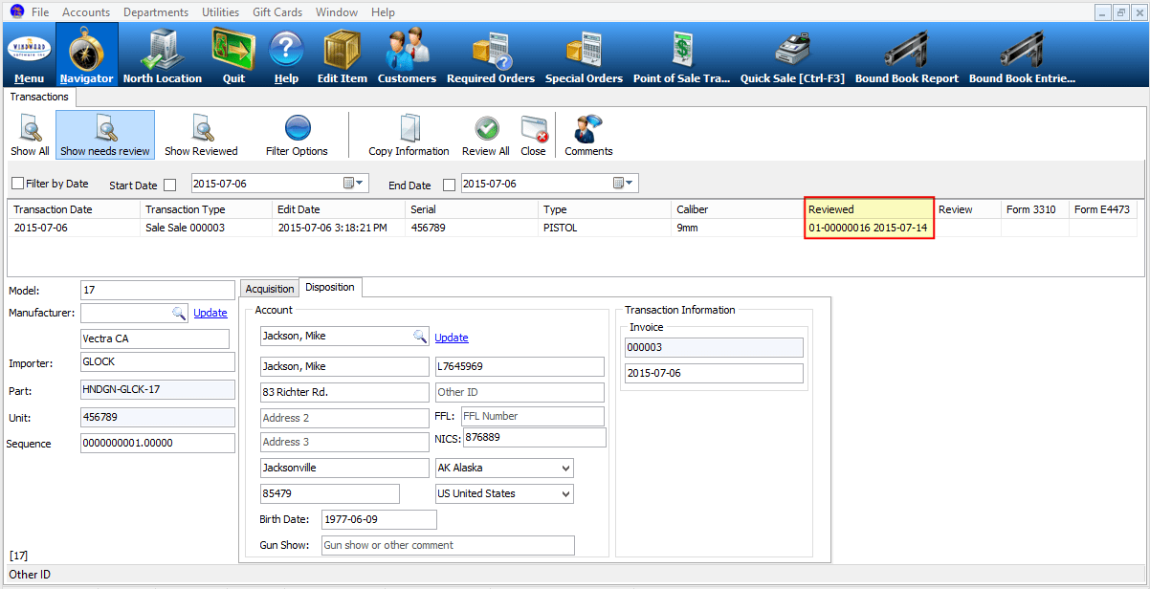Screen dimensions: 1150x589
Task: Click the Caliber column header
Action: (x=738, y=209)
